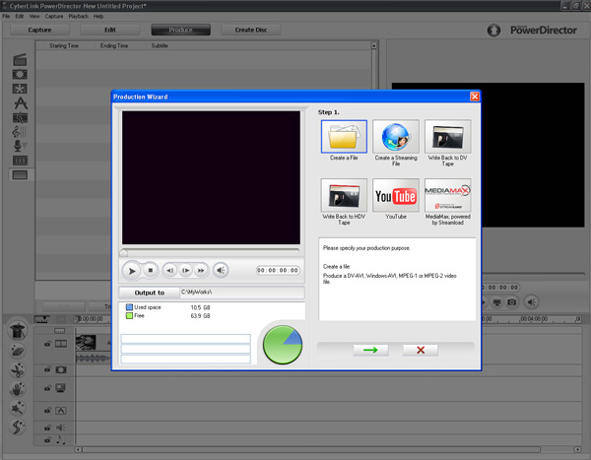This screenshot has width=591, height=460.
Task: Switch to the Capture mode tab
Action: (39, 30)
